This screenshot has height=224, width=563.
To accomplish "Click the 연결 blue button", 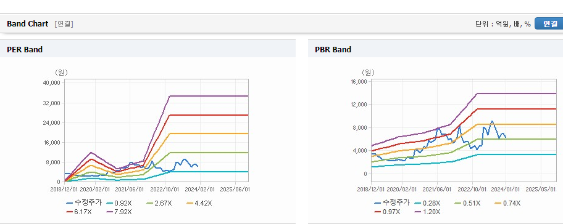I will pyautogui.click(x=549, y=23).
